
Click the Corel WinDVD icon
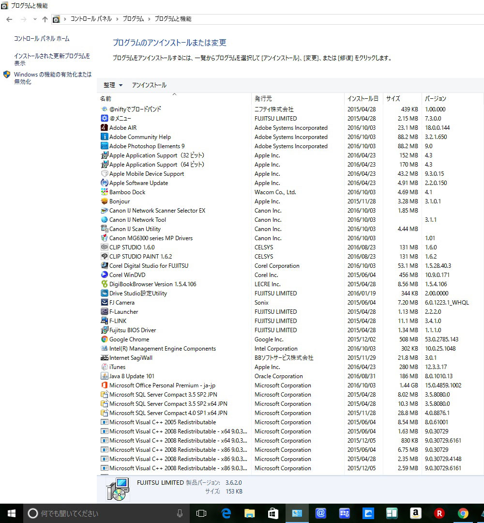coord(105,275)
